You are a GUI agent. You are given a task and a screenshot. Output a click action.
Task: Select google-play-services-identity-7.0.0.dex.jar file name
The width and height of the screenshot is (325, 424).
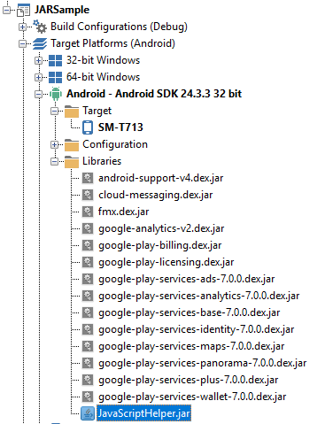(x=197, y=329)
